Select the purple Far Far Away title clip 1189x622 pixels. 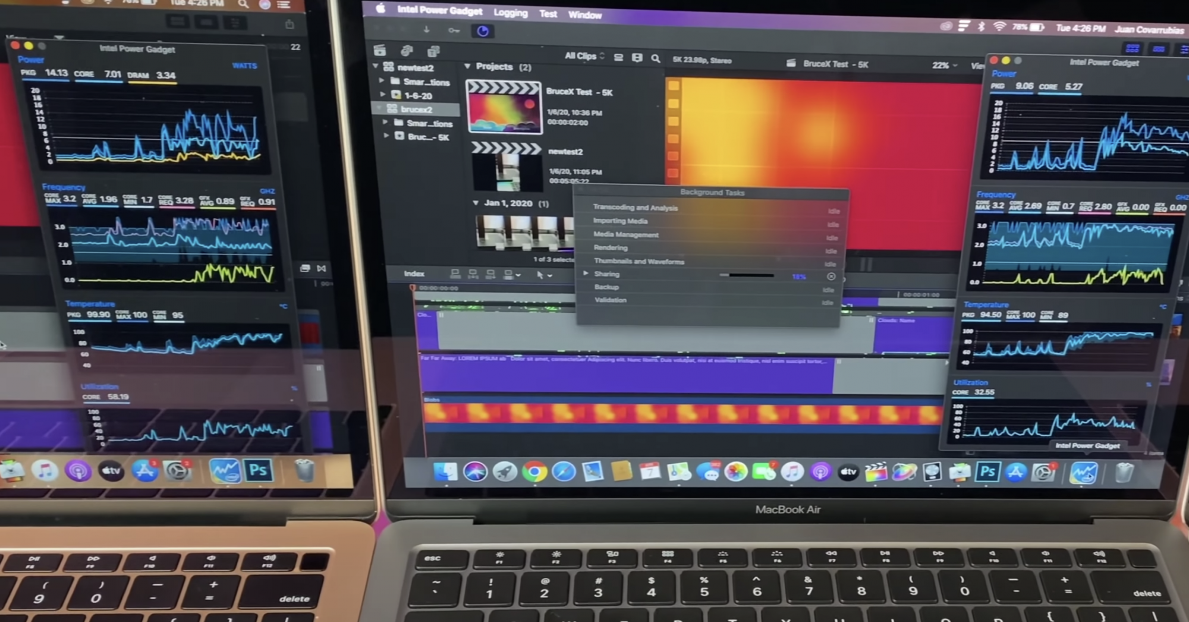(626, 373)
